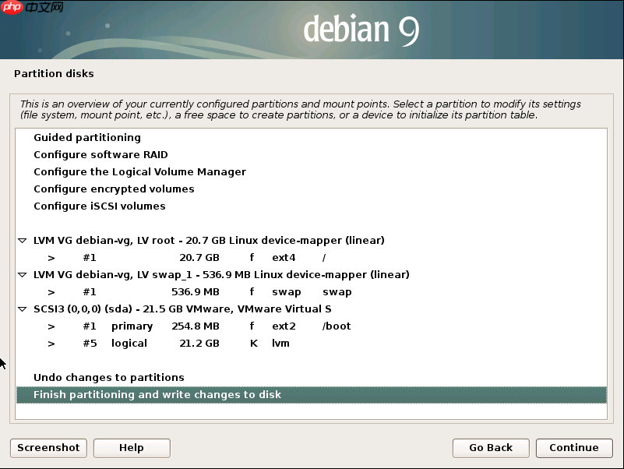Open the Help dialog
Screen dimensions: 624x469
tap(131, 447)
